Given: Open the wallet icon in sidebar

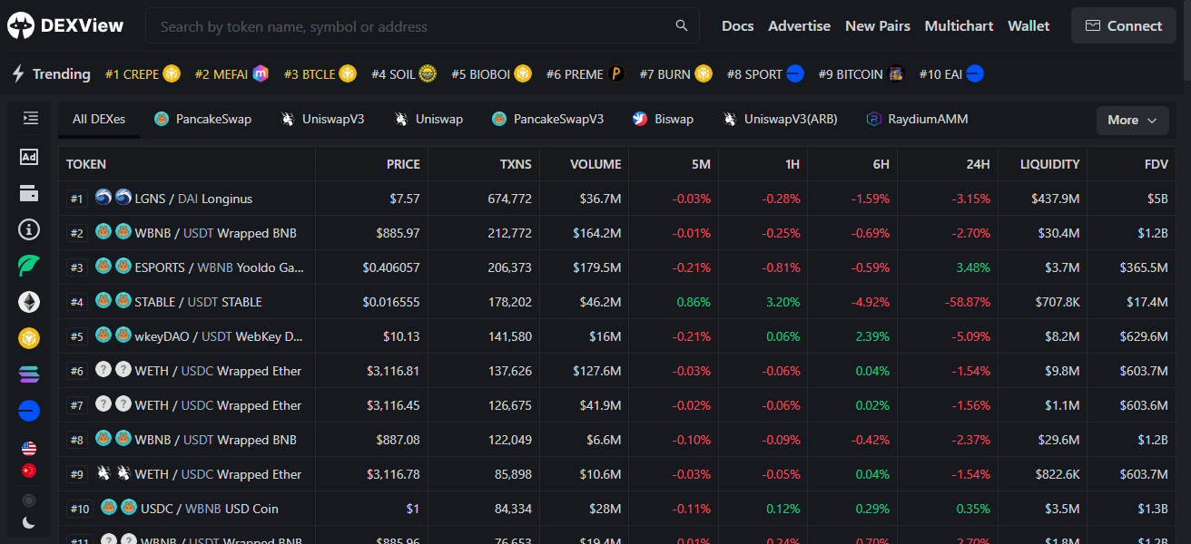Looking at the screenshot, I should 29,193.
